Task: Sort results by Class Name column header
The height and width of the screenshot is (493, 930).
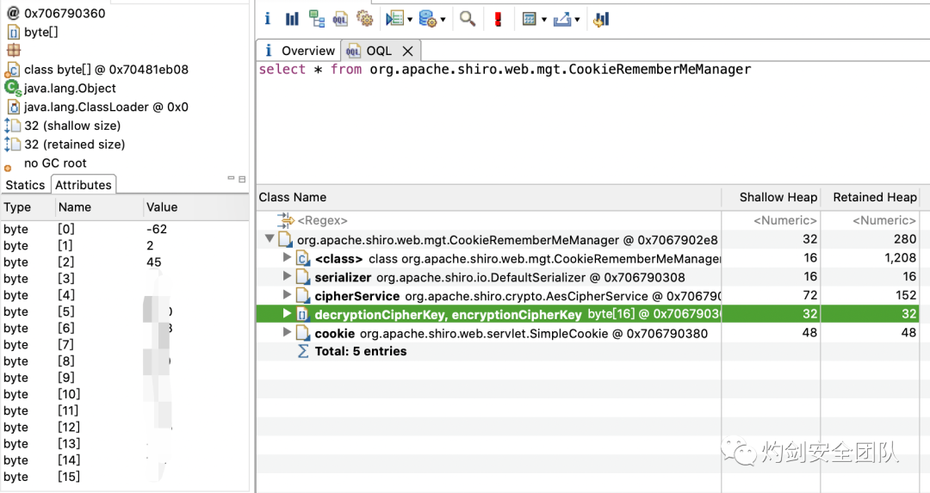Action: coord(489,197)
